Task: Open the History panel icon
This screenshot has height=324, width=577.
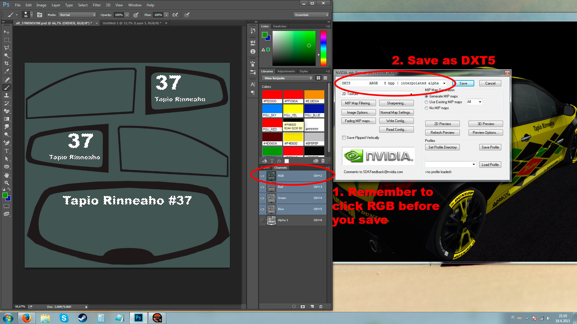Action: tap(253, 31)
